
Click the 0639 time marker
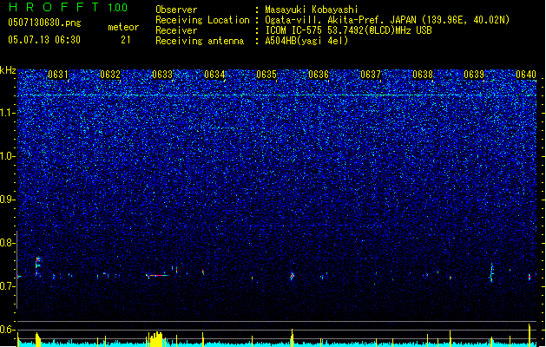tap(474, 75)
